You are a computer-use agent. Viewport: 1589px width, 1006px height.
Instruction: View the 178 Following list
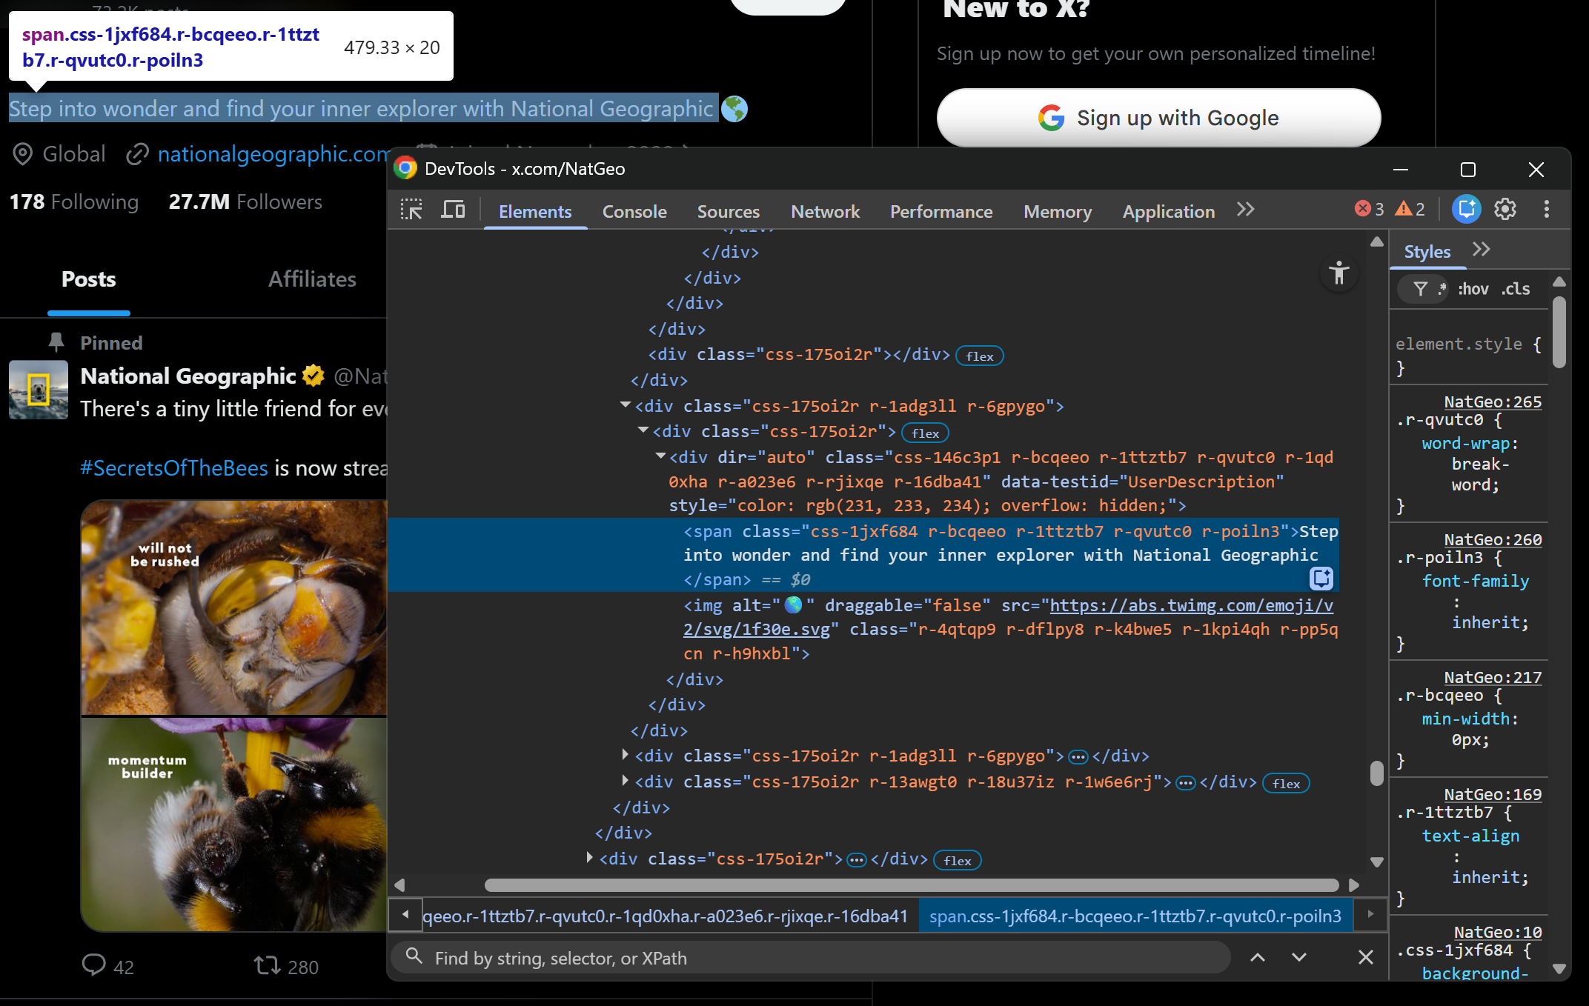pos(74,201)
